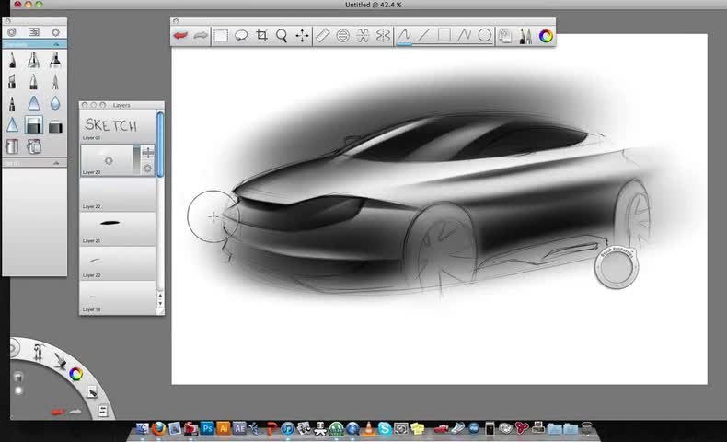The width and height of the screenshot is (727, 442).
Task: Switch to straight line stroke mode
Action: (x=424, y=36)
